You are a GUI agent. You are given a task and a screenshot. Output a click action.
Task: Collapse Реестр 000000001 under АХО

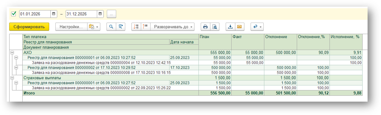[16, 58]
